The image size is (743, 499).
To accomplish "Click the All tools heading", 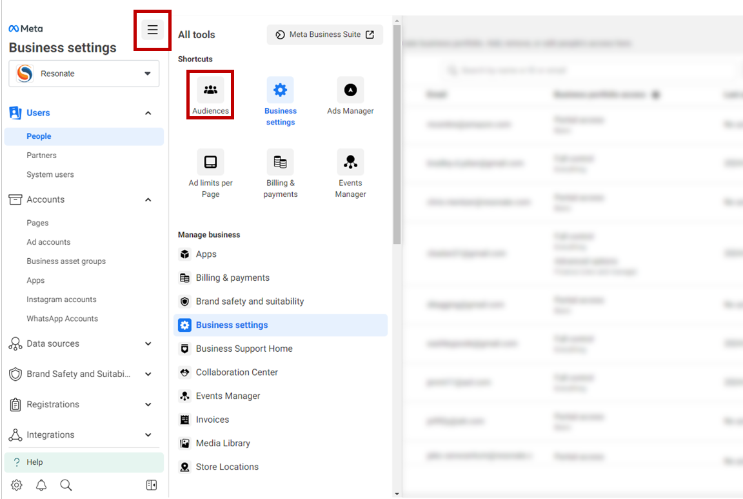I will tap(196, 35).
